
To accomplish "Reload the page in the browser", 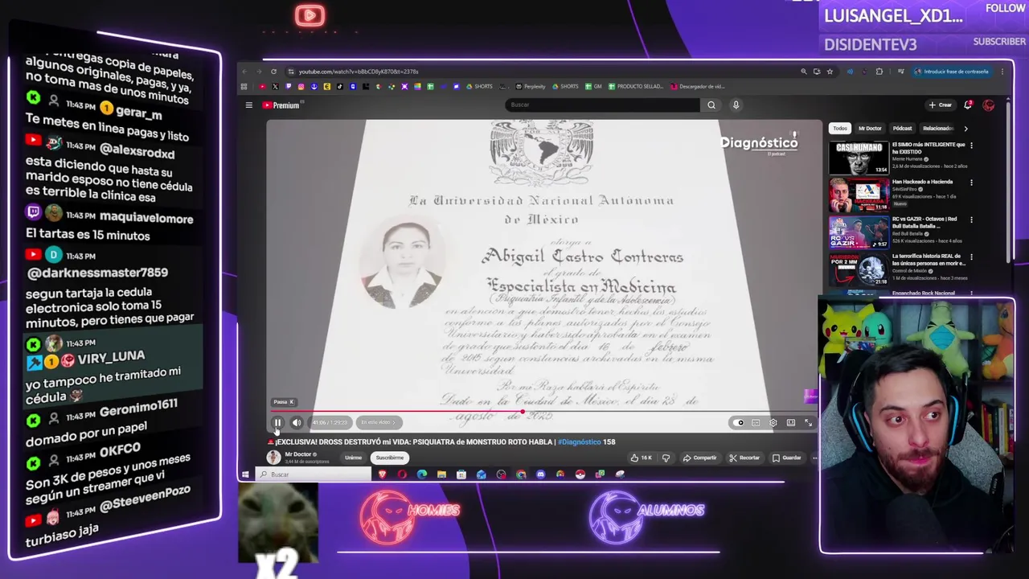I will (273, 72).
